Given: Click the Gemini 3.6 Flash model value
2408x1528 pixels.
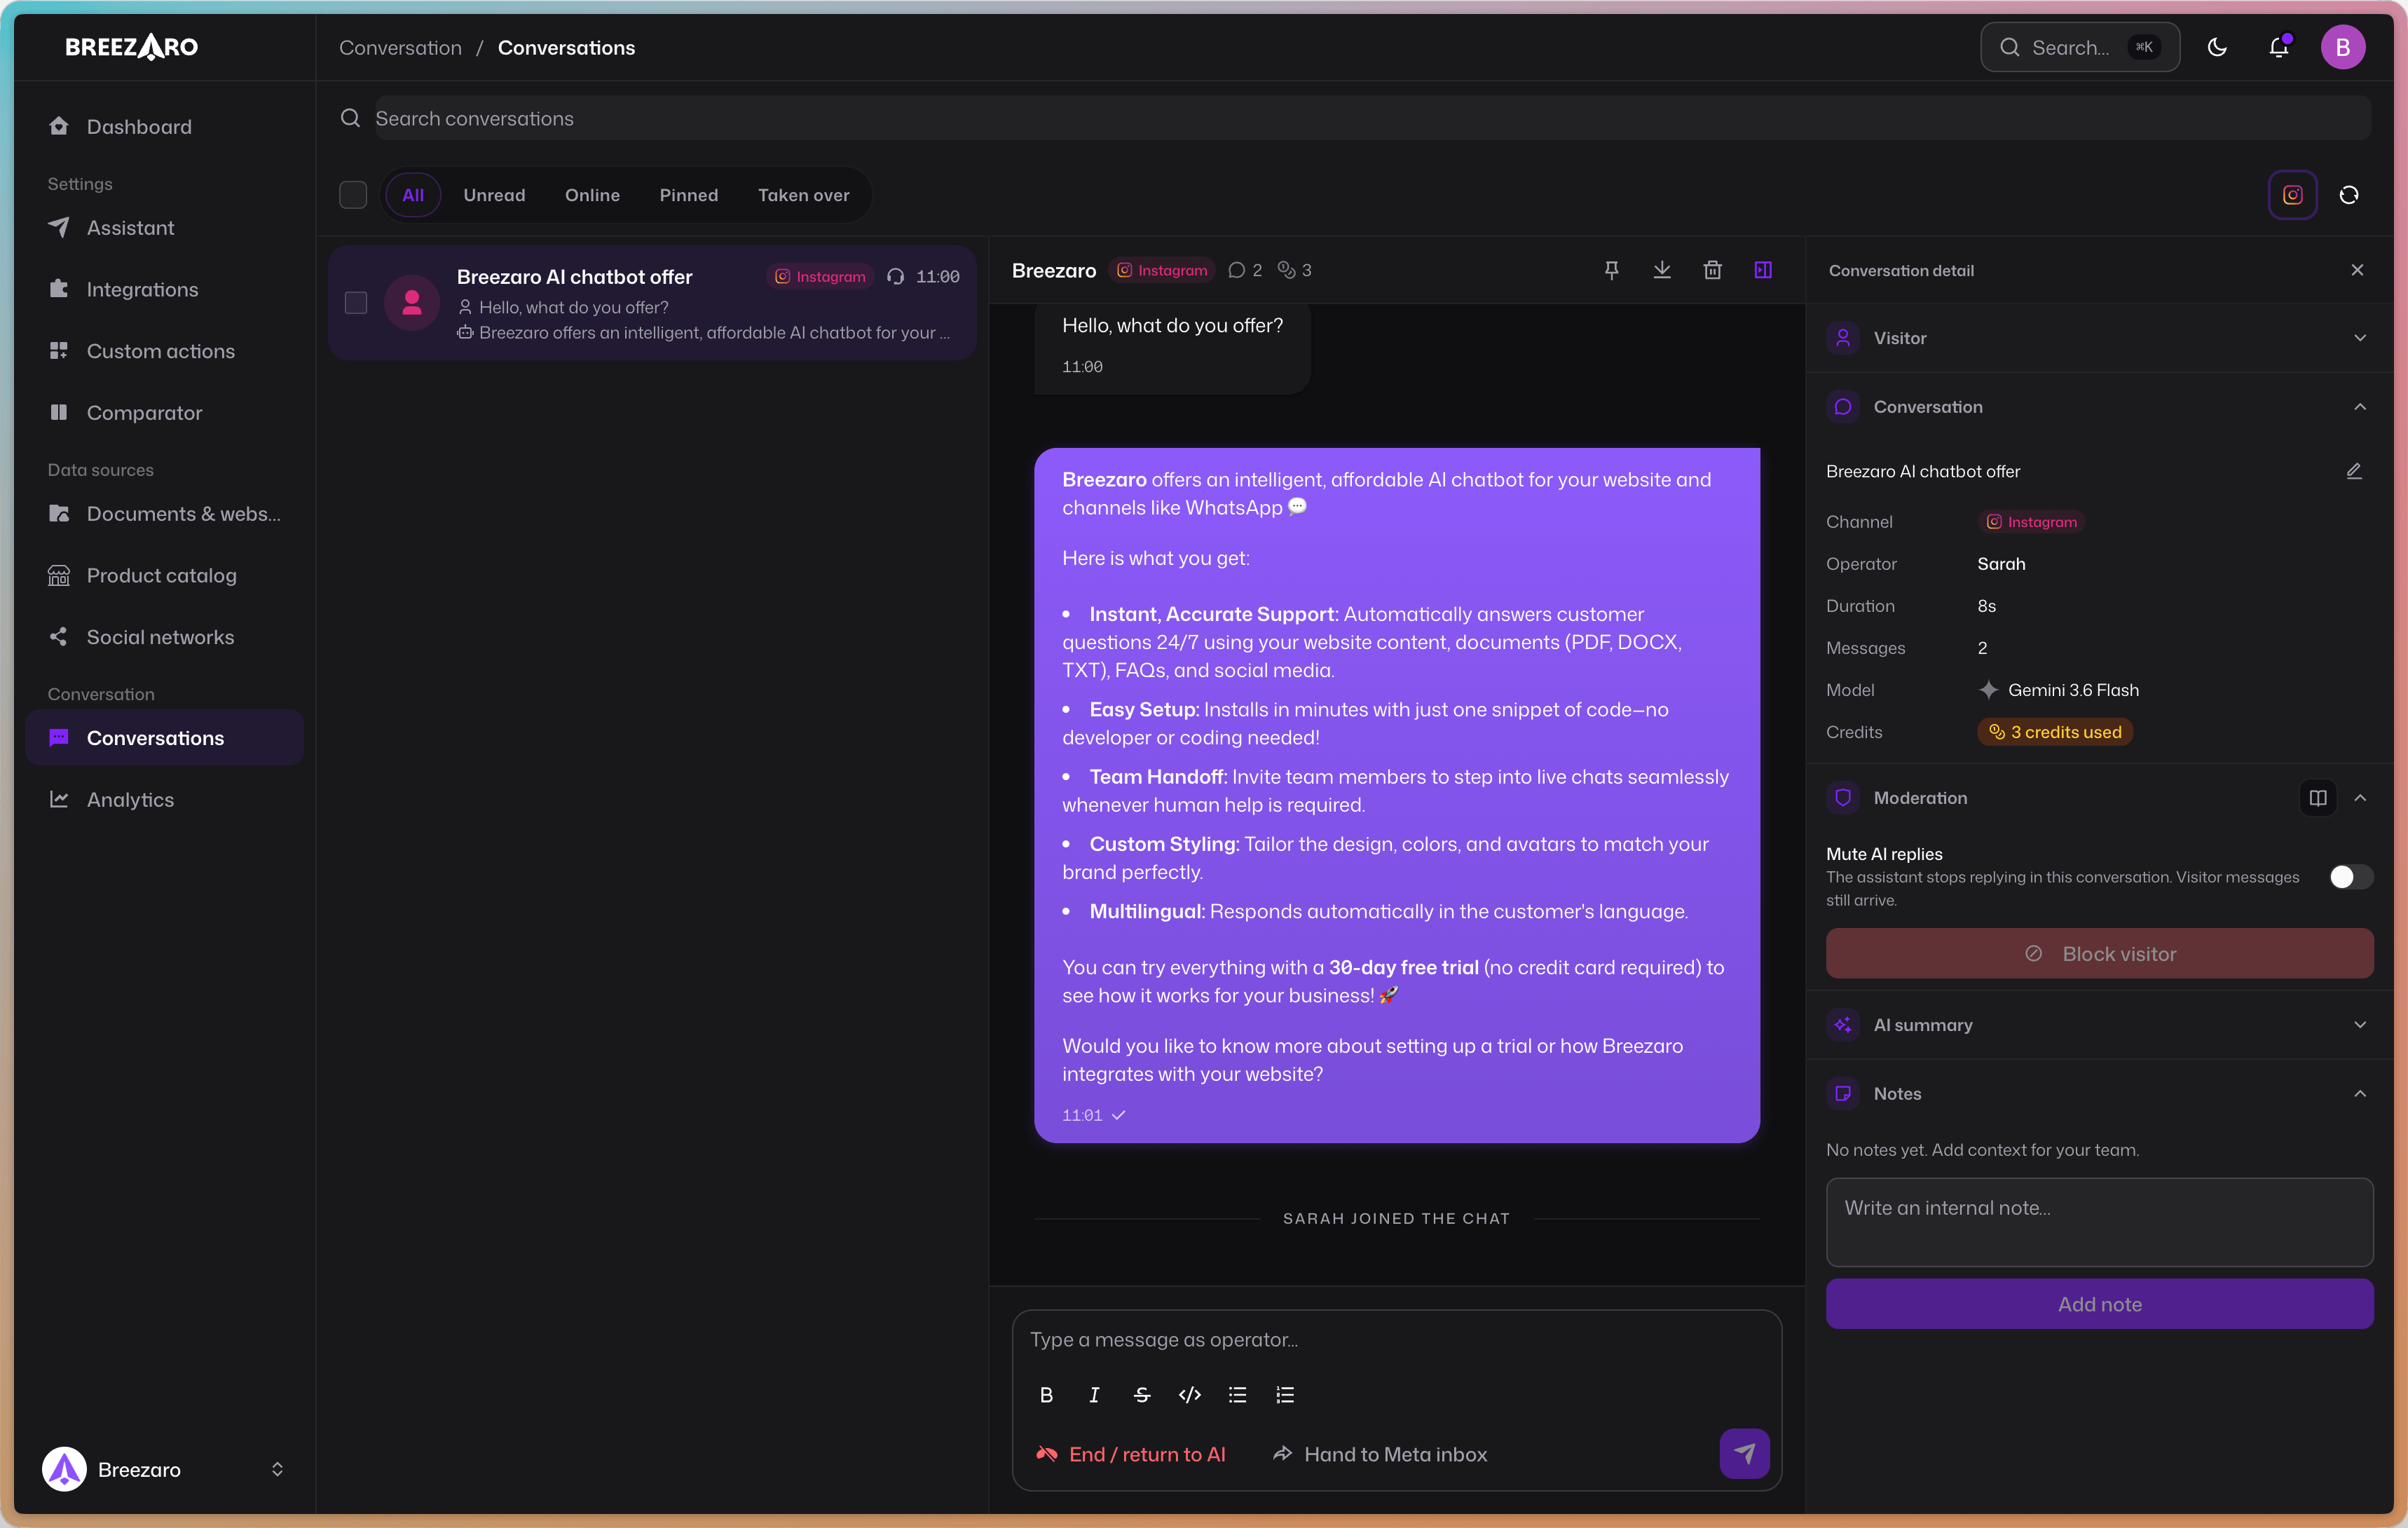Looking at the screenshot, I should pyautogui.click(x=2058, y=690).
